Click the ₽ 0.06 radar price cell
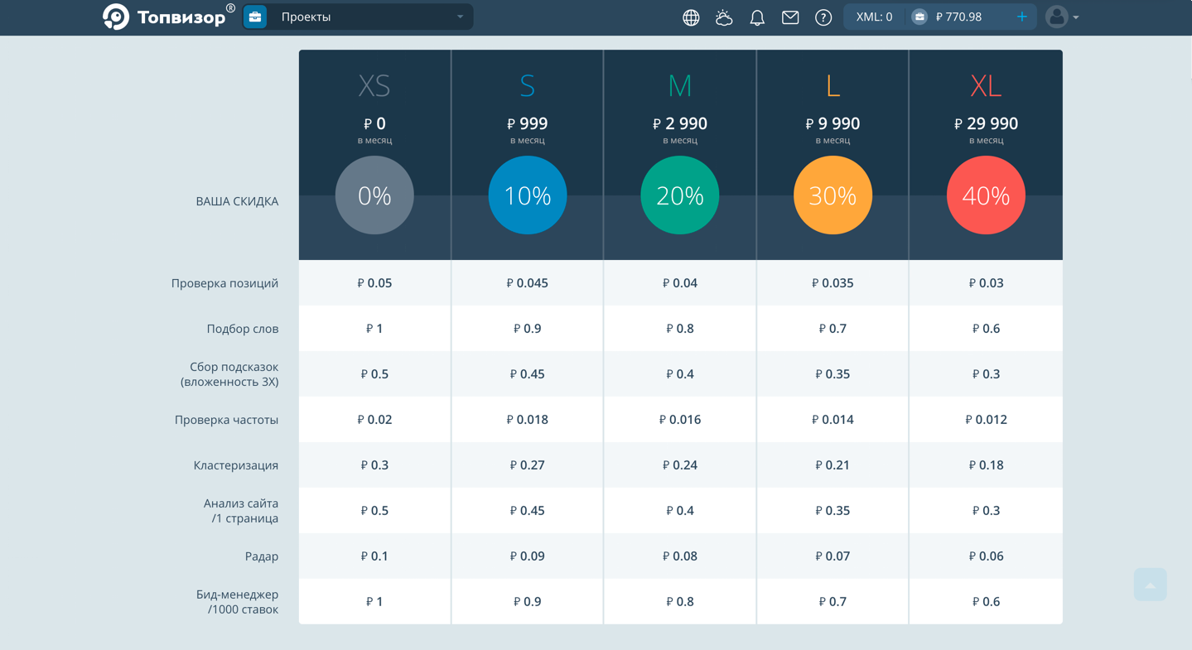Viewport: 1192px width, 650px height. 986,556
